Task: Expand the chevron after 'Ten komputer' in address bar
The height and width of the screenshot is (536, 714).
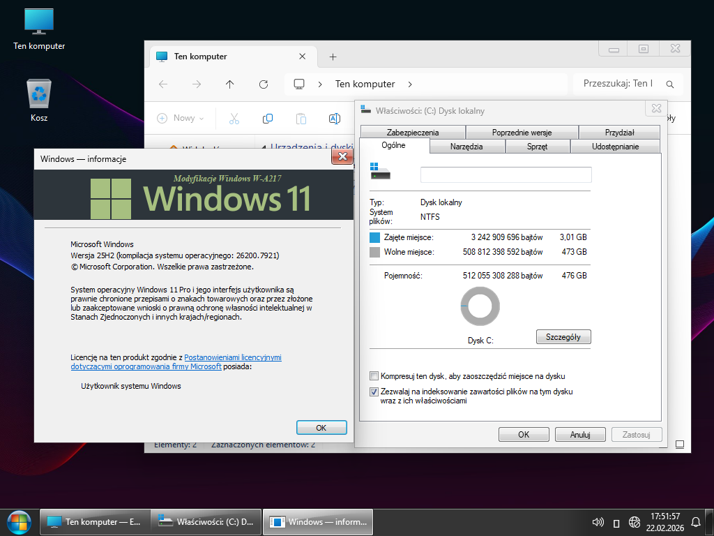Action: 410,84
